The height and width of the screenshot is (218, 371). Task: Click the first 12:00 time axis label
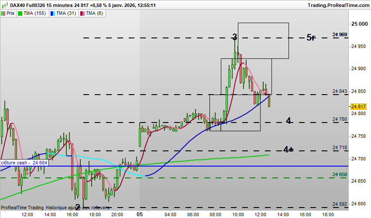(x=27, y=215)
